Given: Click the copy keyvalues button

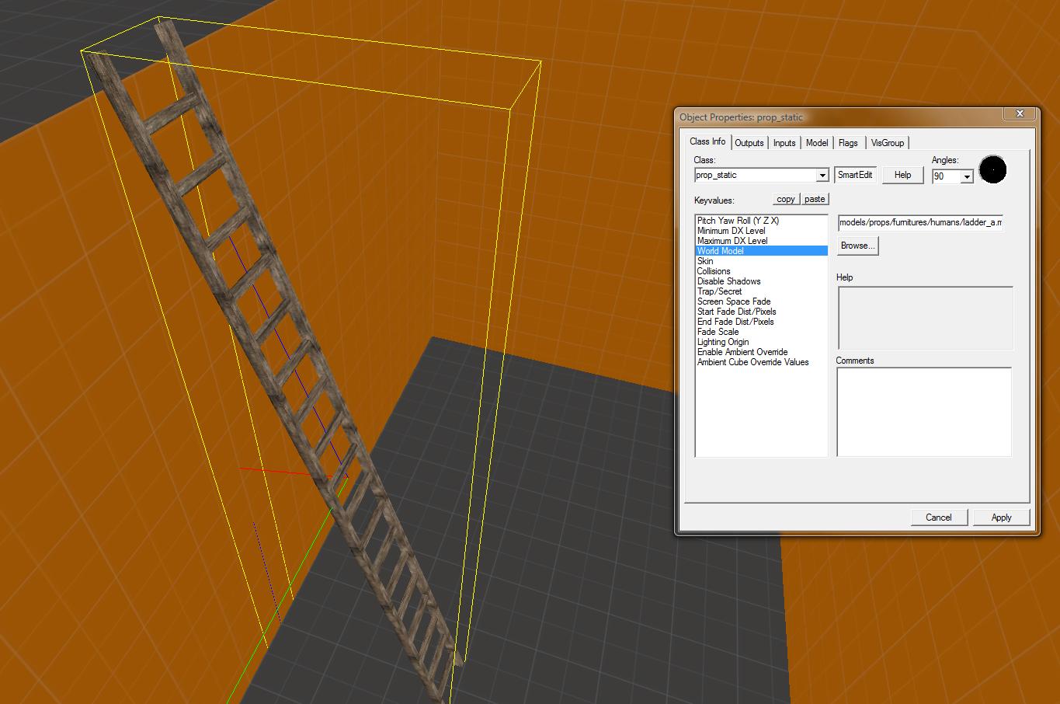Looking at the screenshot, I should [786, 199].
